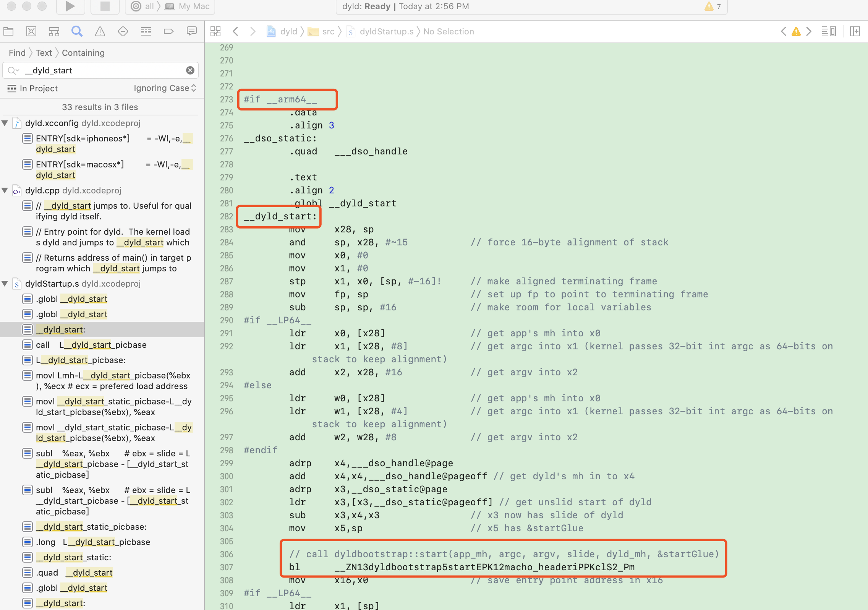Open the Source Control navigator icon
The image size is (868, 610).
pyautogui.click(x=31, y=31)
